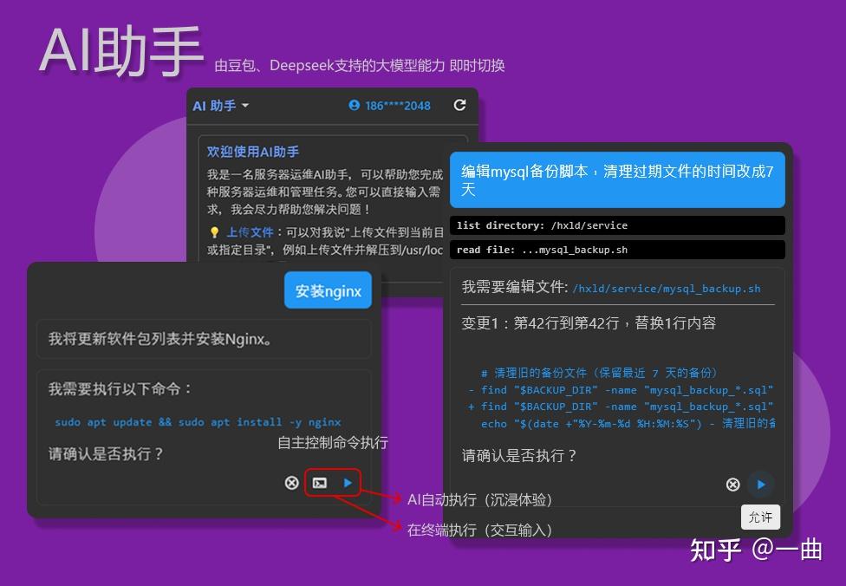846x586 pixels.
Task: Click 请确认是否执行？ in mysql edit panel
Action: tap(519, 456)
